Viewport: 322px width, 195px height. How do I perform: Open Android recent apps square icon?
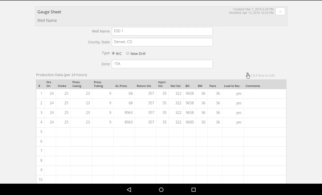(193, 189)
